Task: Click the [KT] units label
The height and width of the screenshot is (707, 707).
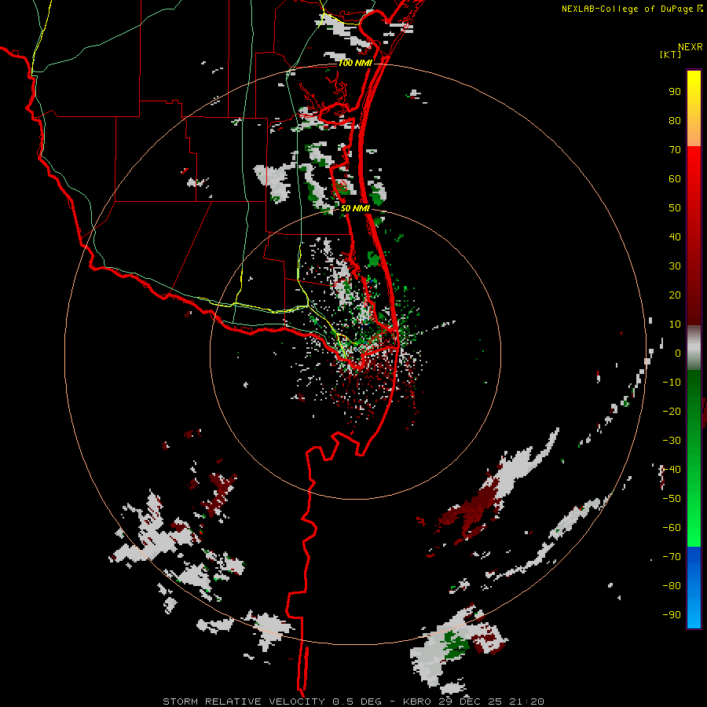Action: coord(670,54)
